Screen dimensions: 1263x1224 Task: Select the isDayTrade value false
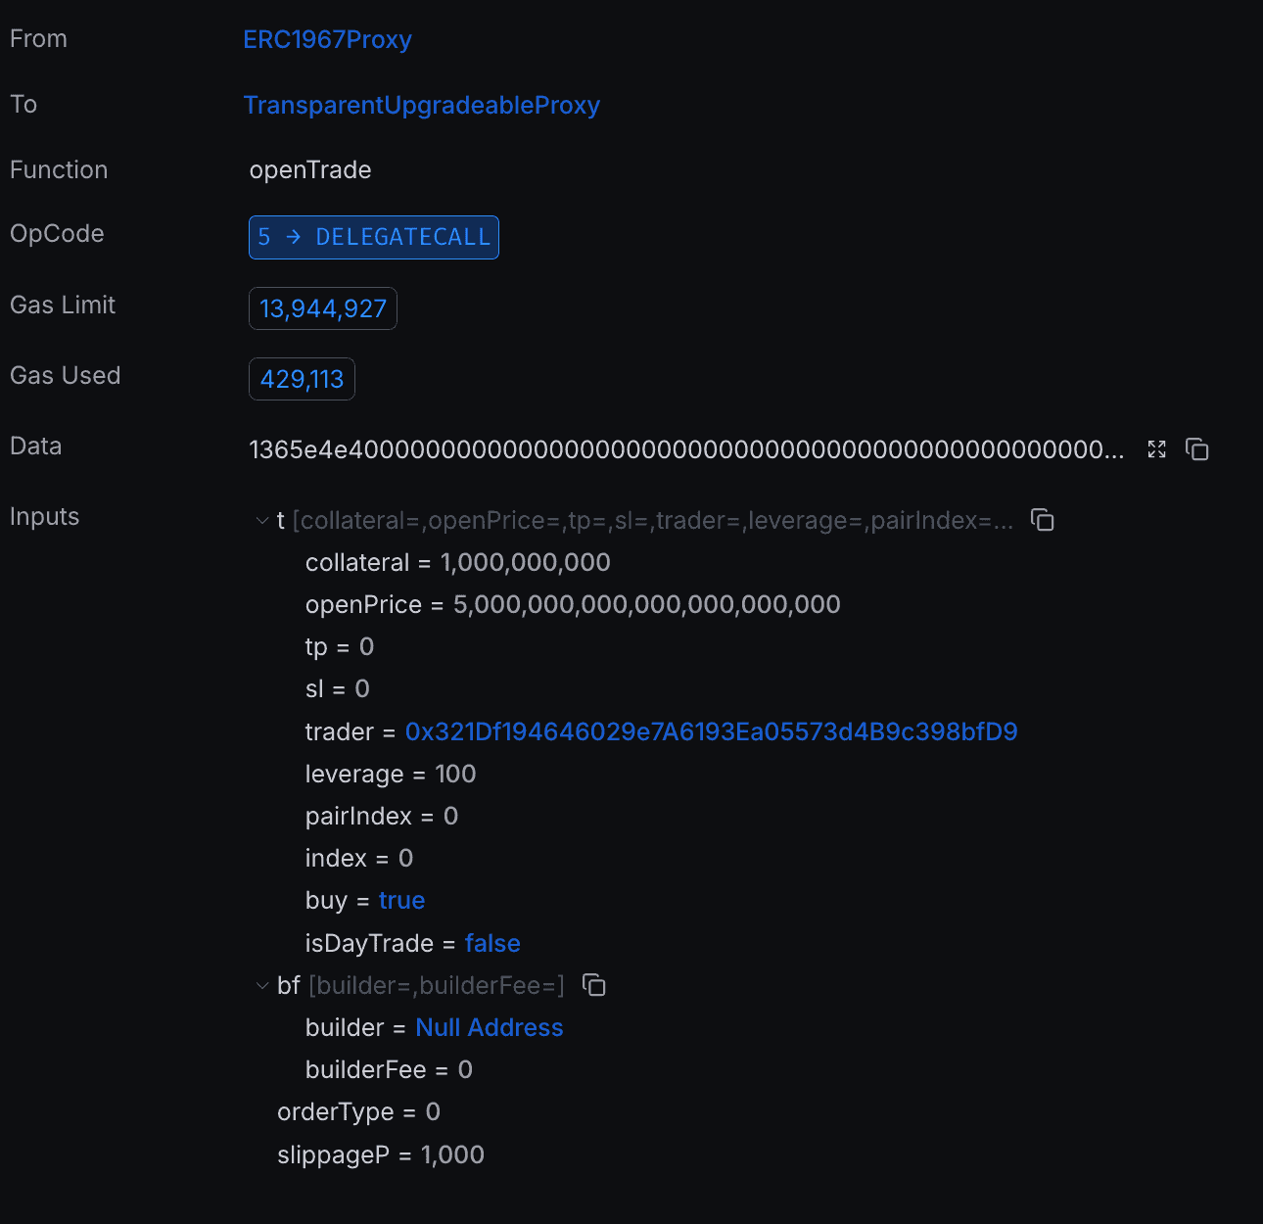pos(492,943)
